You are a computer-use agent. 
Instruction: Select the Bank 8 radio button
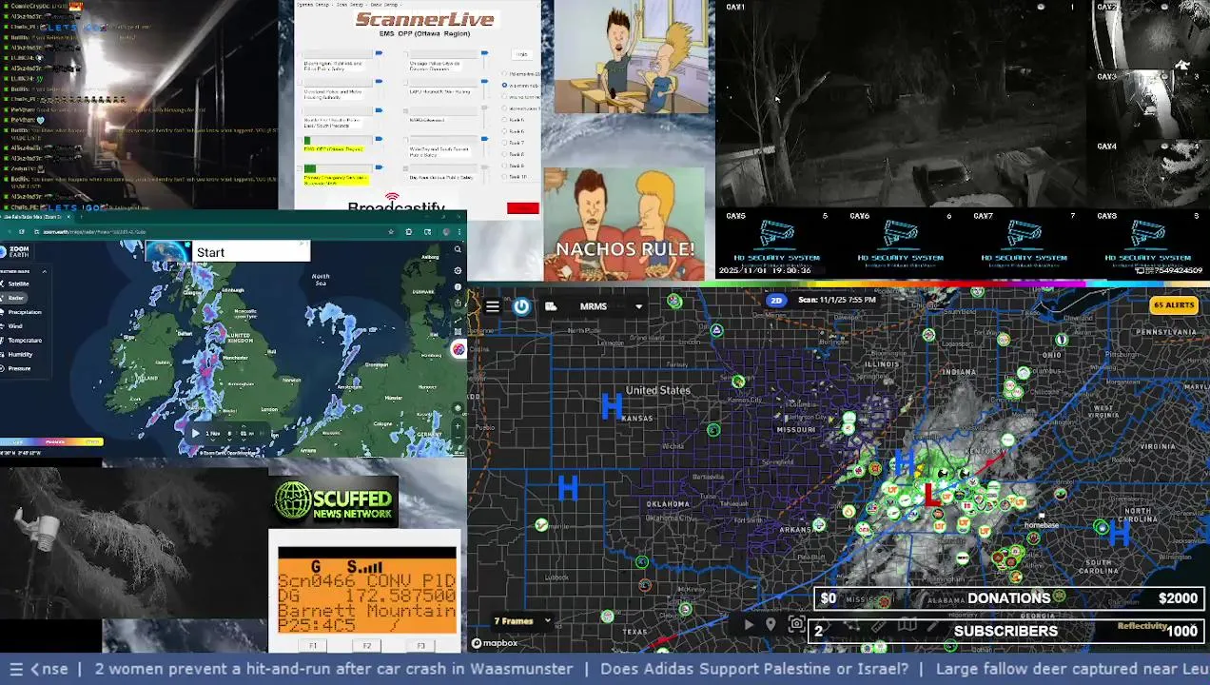(x=504, y=154)
